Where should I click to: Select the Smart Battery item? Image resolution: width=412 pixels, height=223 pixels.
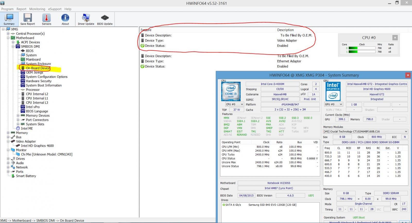point(26,176)
